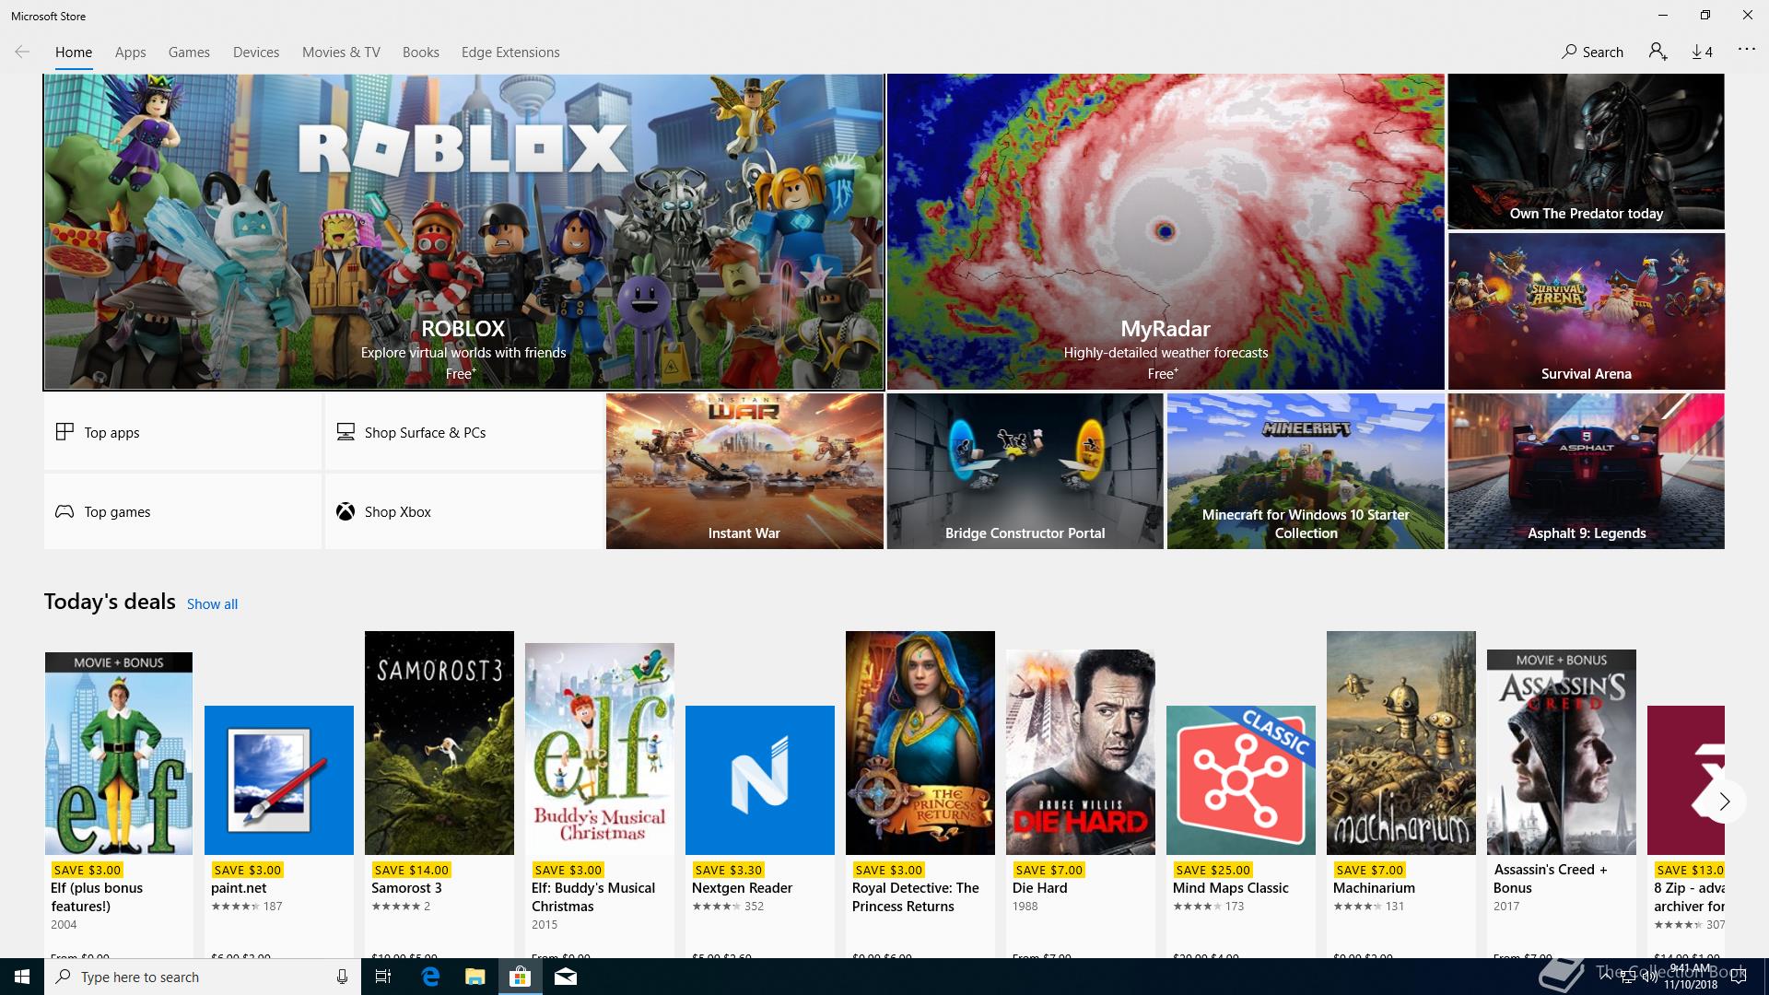
Task: Click the 'SAVE $14.00' badge
Action: coord(412,870)
